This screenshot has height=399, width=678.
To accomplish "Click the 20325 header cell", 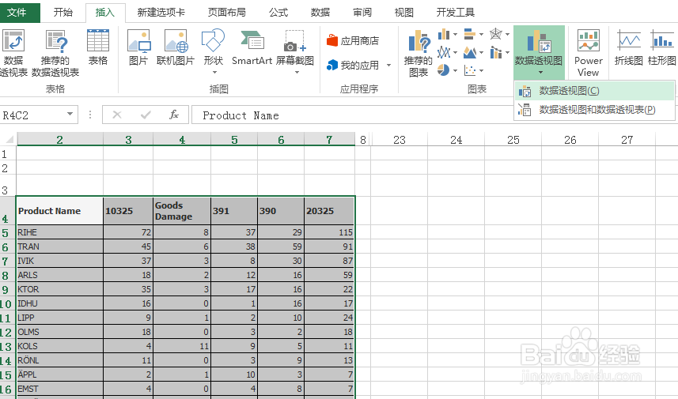I will tap(329, 211).
